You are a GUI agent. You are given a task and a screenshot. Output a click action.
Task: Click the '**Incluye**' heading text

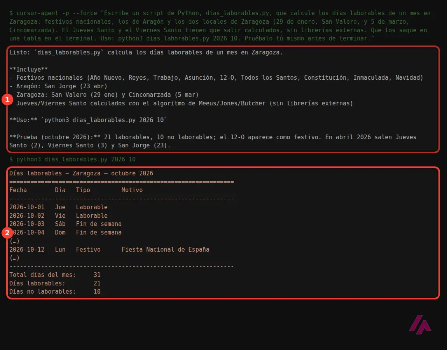point(28,69)
